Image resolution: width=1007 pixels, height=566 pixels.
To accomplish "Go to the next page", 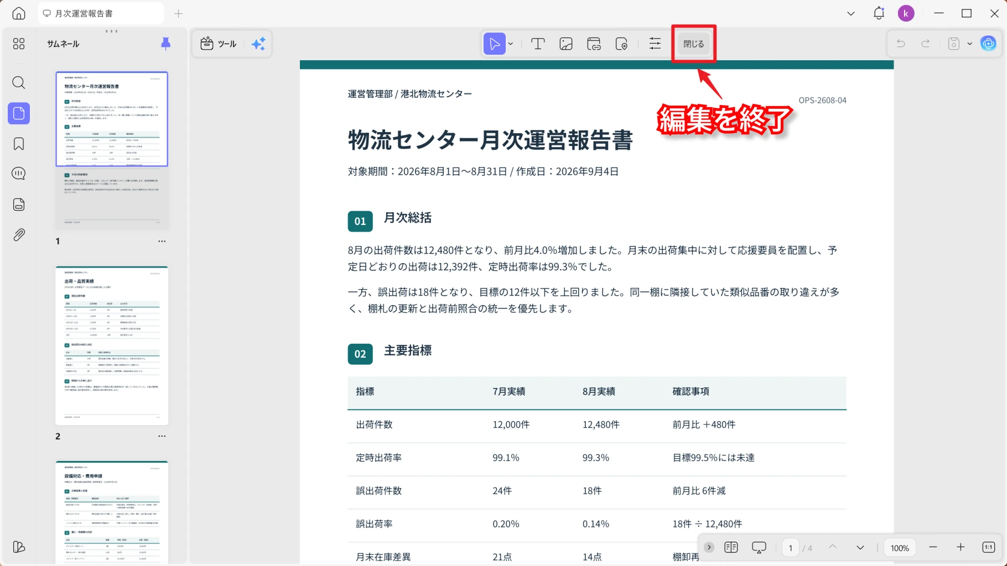I will click(860, 547).
